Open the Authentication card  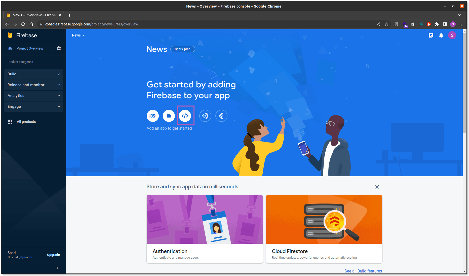pyautogui.click(x=205, y=229)
